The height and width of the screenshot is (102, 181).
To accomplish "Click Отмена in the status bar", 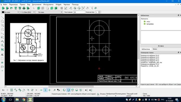I will click(103, 94).
